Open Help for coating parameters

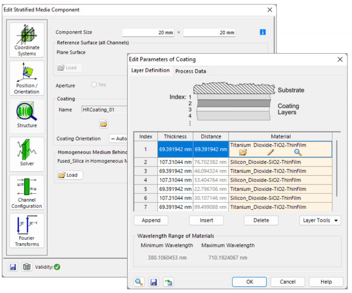tap(326, 282)
